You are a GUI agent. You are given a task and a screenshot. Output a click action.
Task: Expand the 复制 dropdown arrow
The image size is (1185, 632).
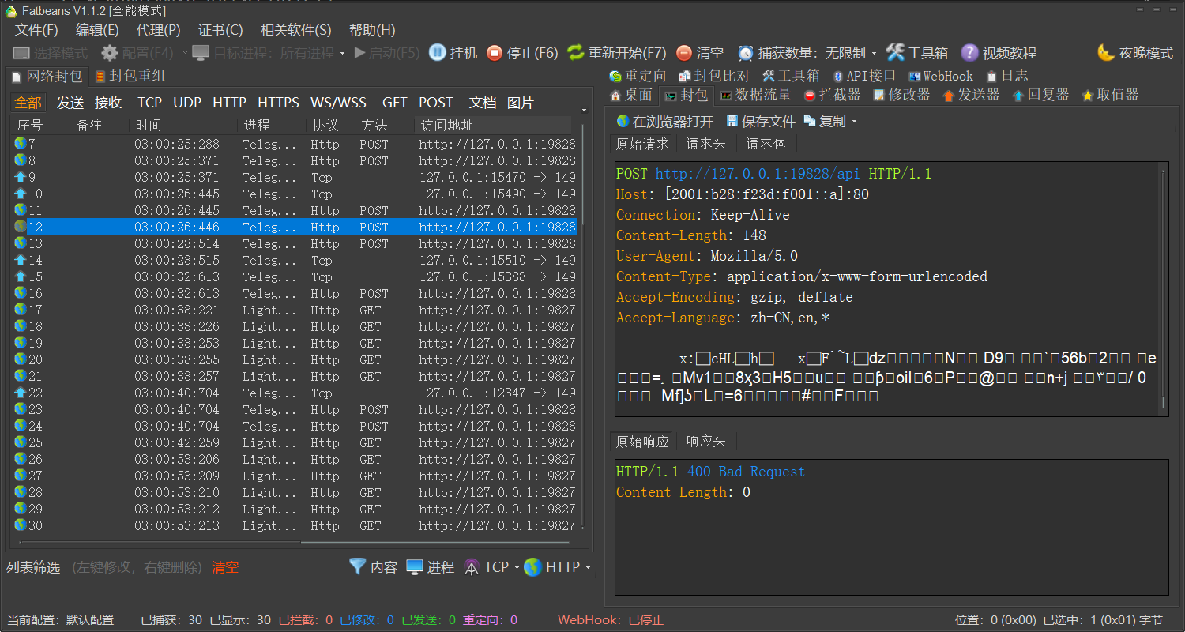click(854, 122)
